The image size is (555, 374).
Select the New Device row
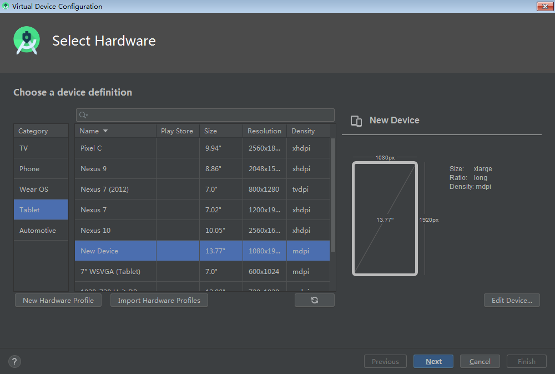click(203, 251)
